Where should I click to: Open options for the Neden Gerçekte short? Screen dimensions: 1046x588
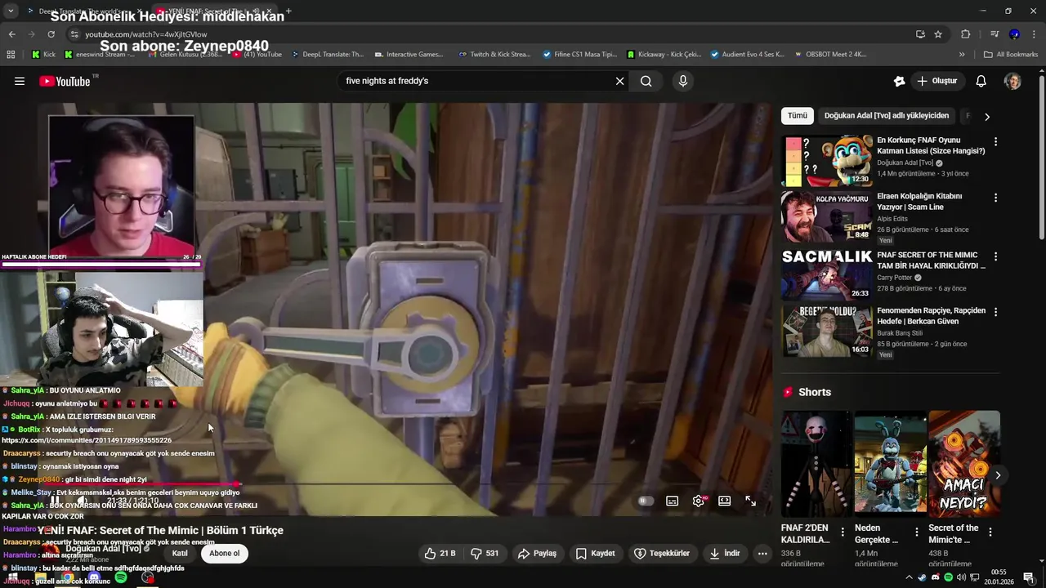pos(916,532)
